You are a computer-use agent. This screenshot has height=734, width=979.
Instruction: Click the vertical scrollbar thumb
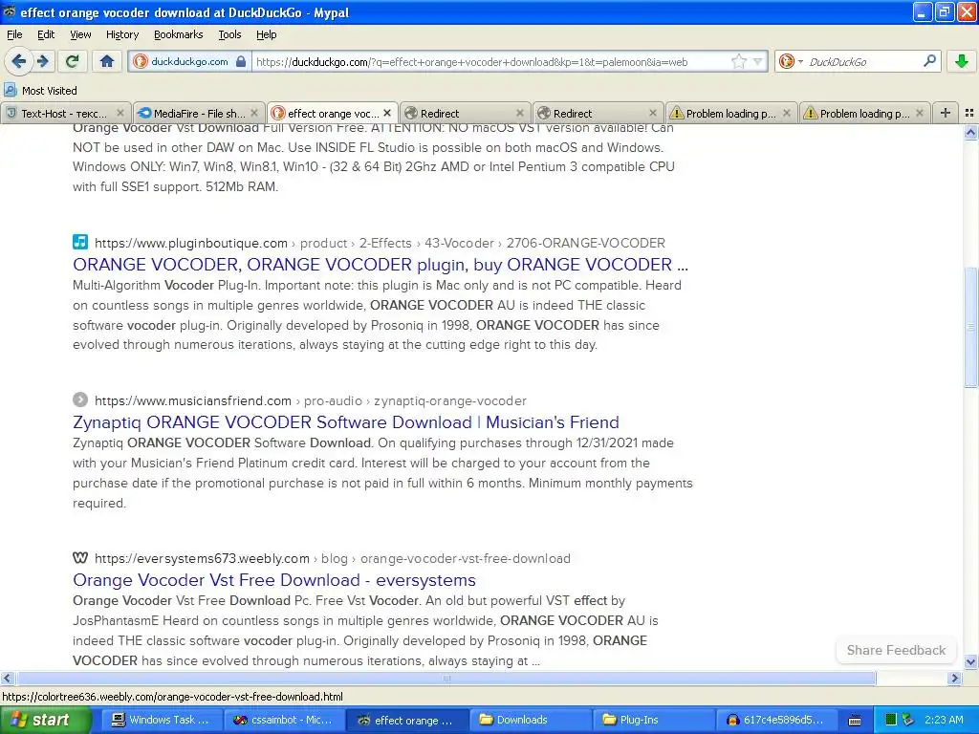pos(970,327)
